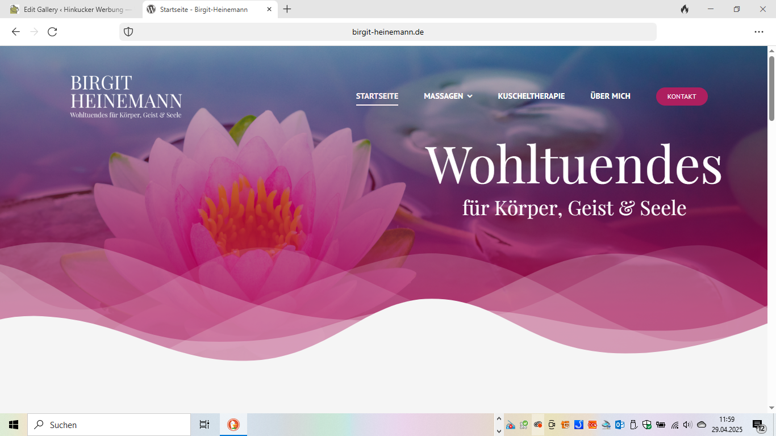The width and height of the screenshot is (776, 436).
Task: Click the red CC4 tray icon
Action: click(593, 425)
